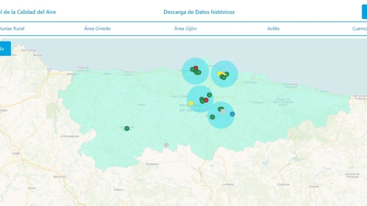Select the gray marker in the southeastern cluster
The width and height of the screenshot is (367, 206).
pos(223,112)
